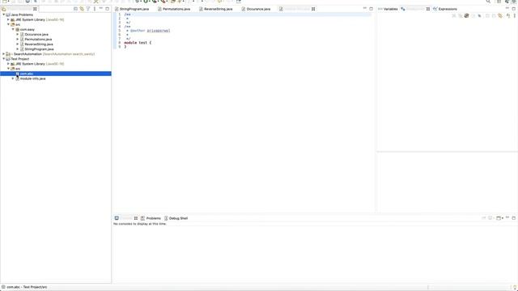Expand all in Breakpoints toolbar
Image resolution: width=518 pixels, height=291 pixels.
coord(487,15)
